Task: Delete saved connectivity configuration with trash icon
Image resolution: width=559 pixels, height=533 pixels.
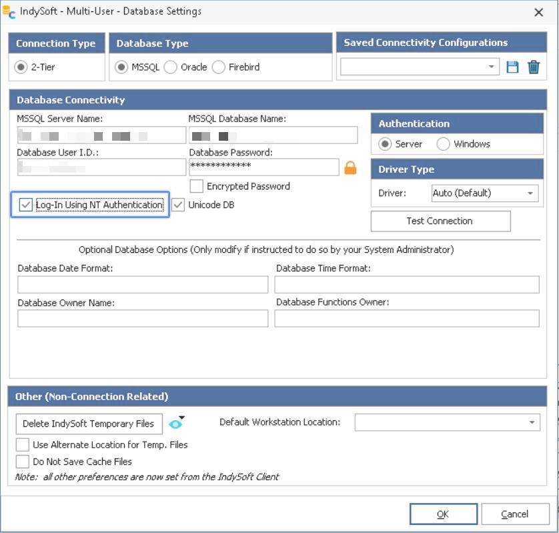Action: [534, 67]
